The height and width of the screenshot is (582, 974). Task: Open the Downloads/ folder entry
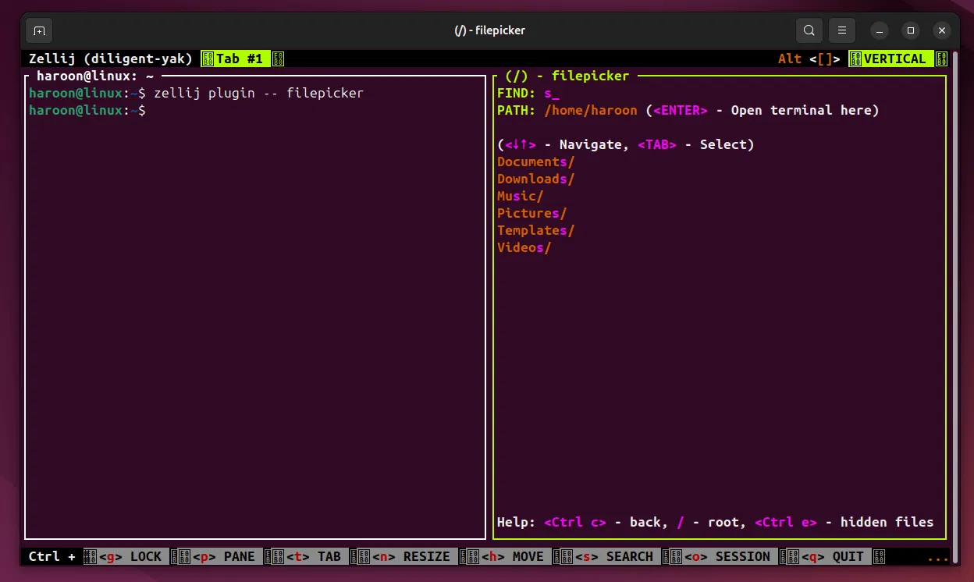click(x=535, y=179)
